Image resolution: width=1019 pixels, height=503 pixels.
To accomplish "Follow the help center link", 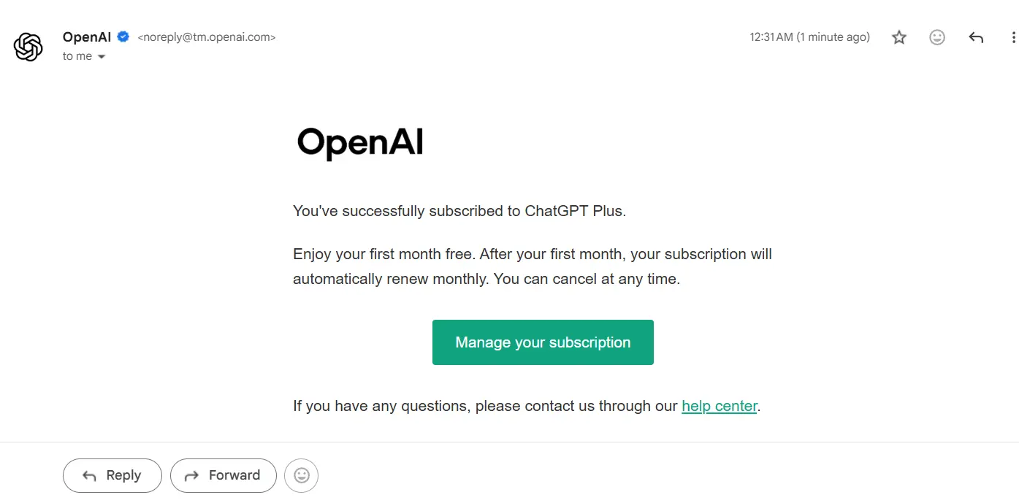I will (x=720, y=406).
